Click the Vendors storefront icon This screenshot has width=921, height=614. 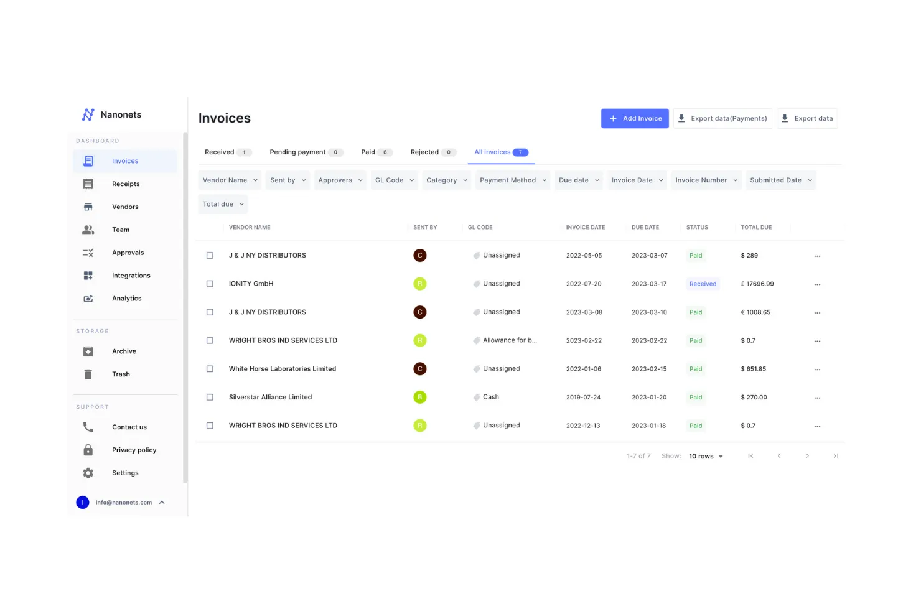click(x=88, y=207)
